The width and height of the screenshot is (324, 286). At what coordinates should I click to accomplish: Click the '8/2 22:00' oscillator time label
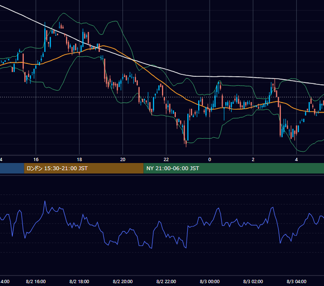point(166,281)
